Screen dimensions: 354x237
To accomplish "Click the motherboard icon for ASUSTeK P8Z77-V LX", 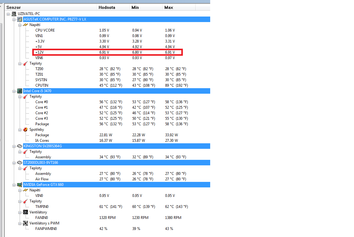I will point(20,19).
